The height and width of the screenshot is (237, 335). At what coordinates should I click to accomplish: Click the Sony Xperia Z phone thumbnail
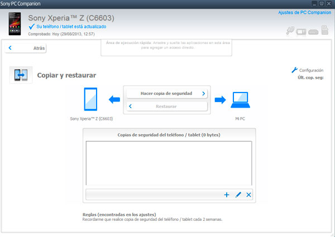pos(15,23)
